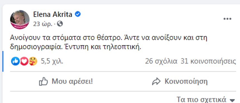Click post text starting with Ανοίγουν τα στόματα
Image resolution: width=240 pixels, height=103 pixels.
pyautogui.click(x=109, y=38)
